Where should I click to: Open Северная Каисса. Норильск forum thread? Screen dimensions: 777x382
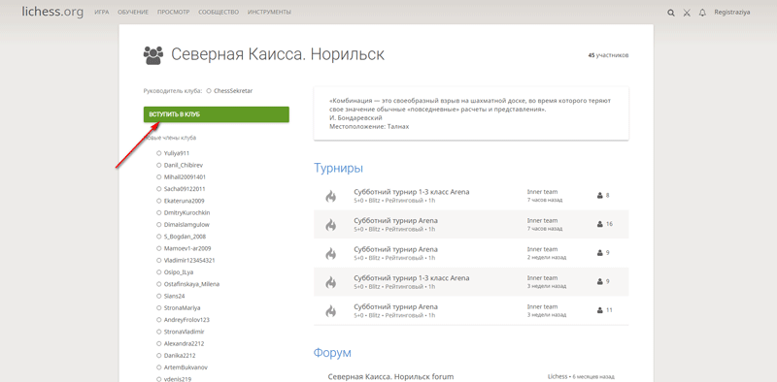click(x=390, y=377)
